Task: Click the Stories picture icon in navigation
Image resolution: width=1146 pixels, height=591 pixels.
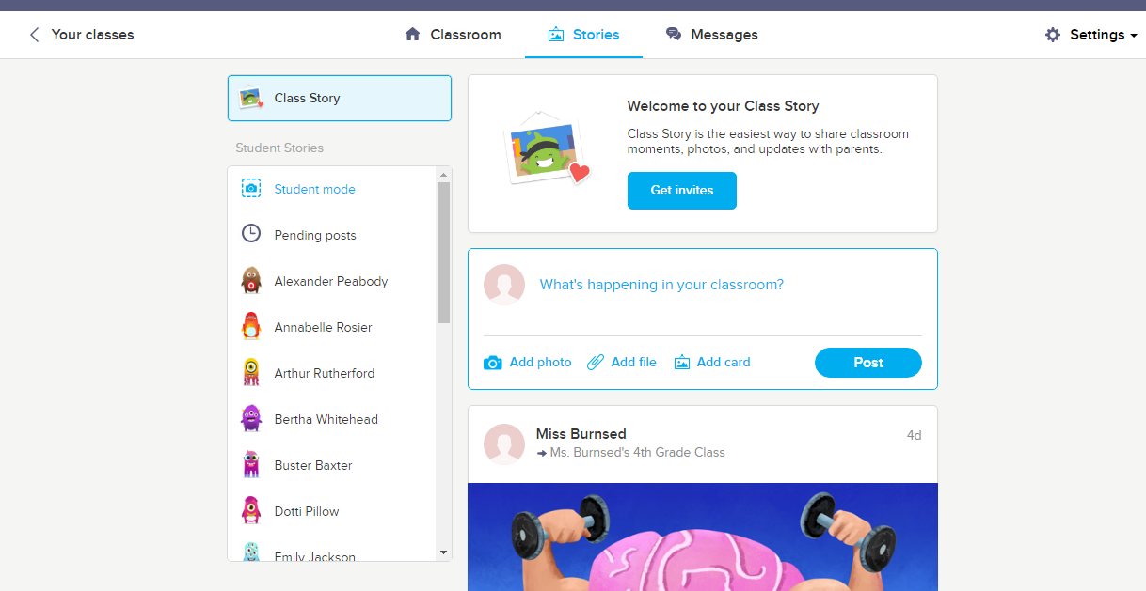Action: [556, 35]
